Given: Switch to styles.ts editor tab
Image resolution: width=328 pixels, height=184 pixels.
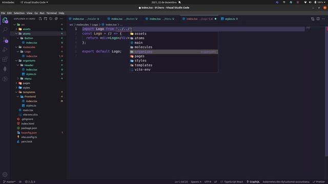Looking at the screenshot, I should [x=230, y=19].
